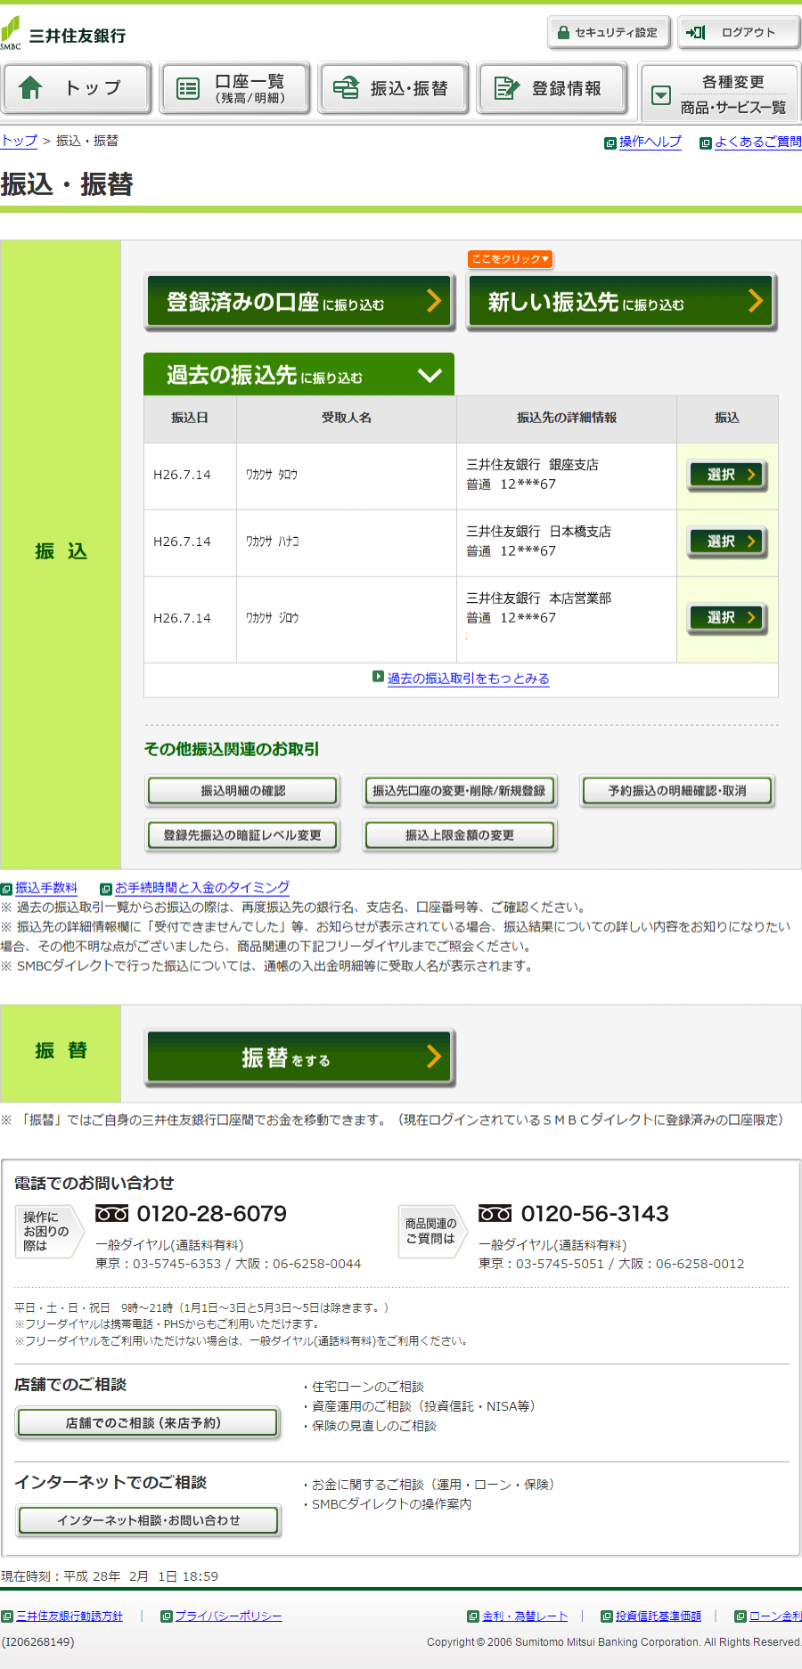Click the free-dial icon beside 0120-56-3143
Screen dimensions: 802x1669
point(495,1213)
